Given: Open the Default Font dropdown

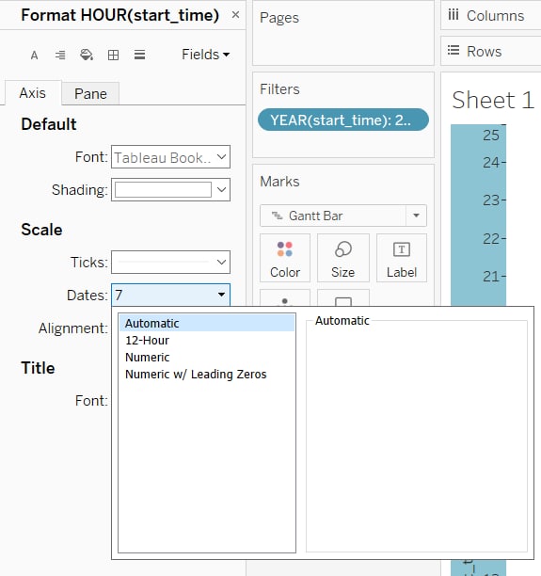Looking at the screenshot, I should [171, 157].
